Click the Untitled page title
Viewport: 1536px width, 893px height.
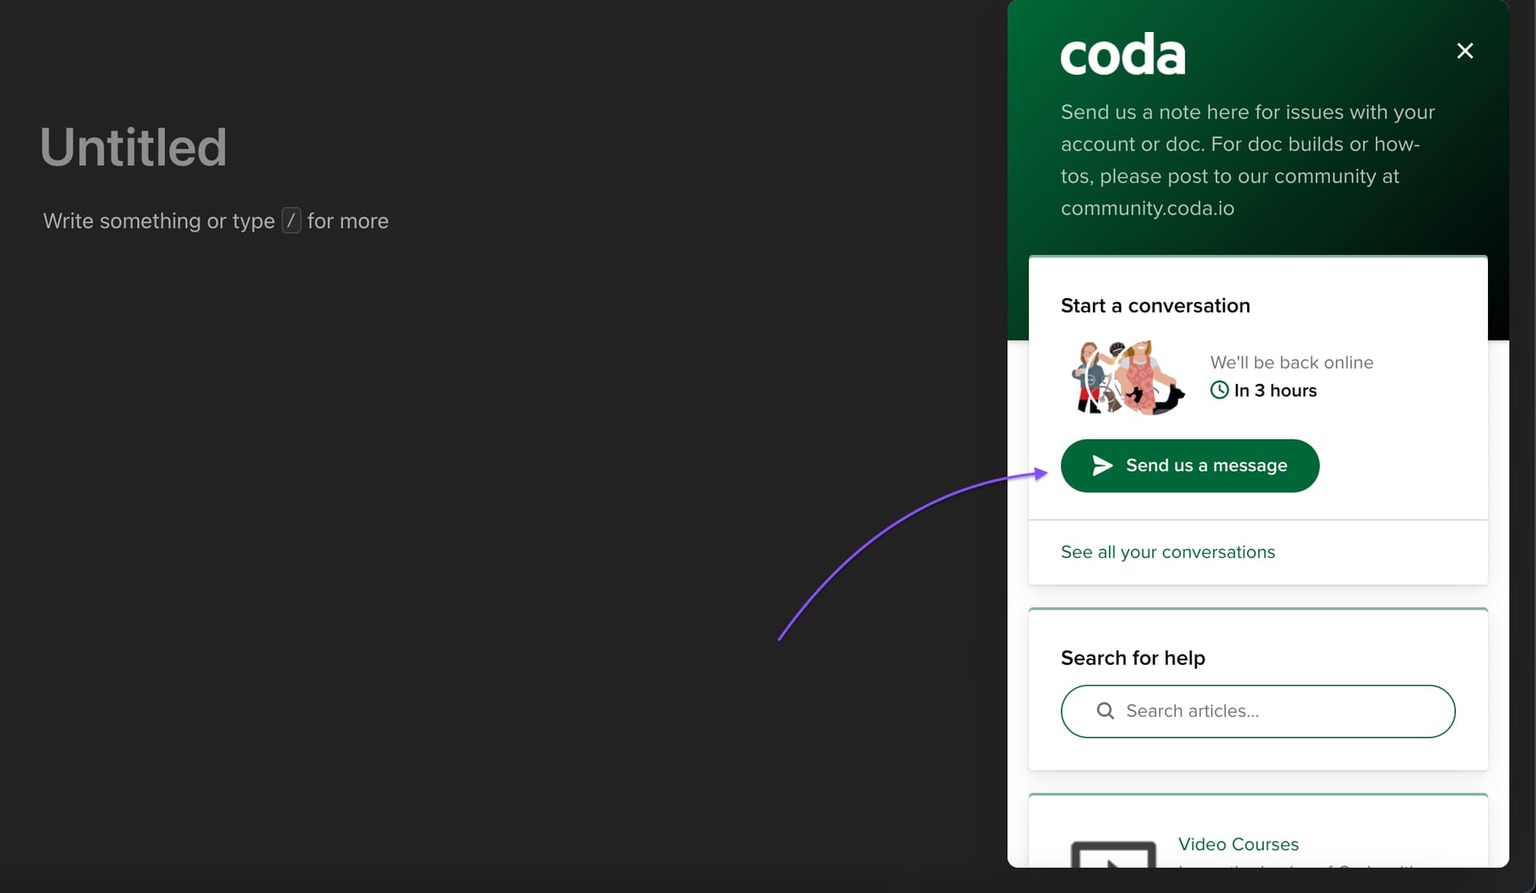[x=134, y=148]
